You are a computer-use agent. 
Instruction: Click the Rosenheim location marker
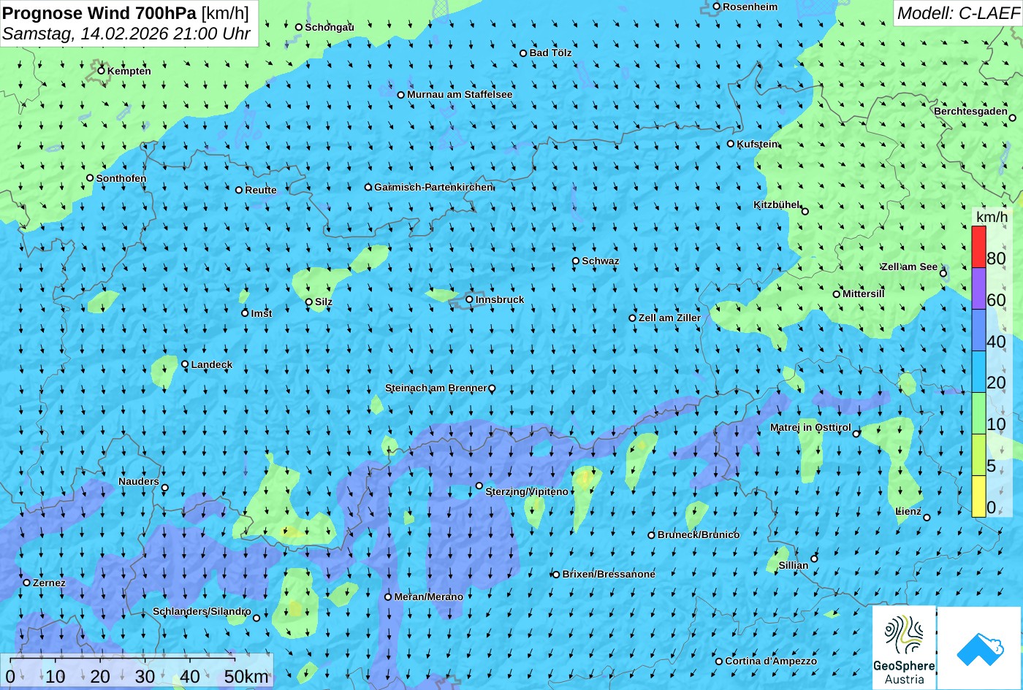pyautogui.click(x=716, y=7)
